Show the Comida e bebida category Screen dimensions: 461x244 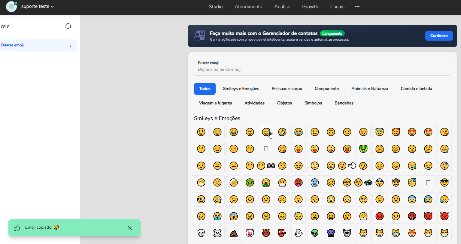(x=416, y=89)
